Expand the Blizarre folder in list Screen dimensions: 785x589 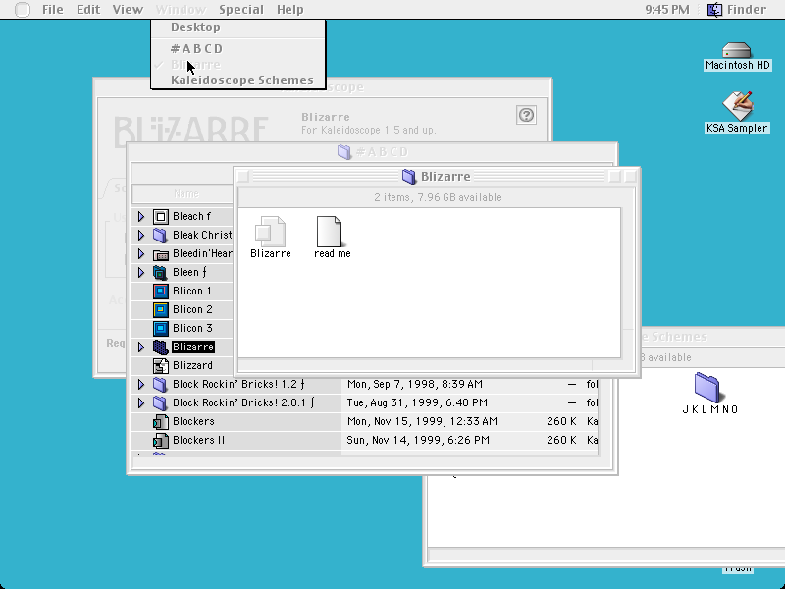coord(141,348)
